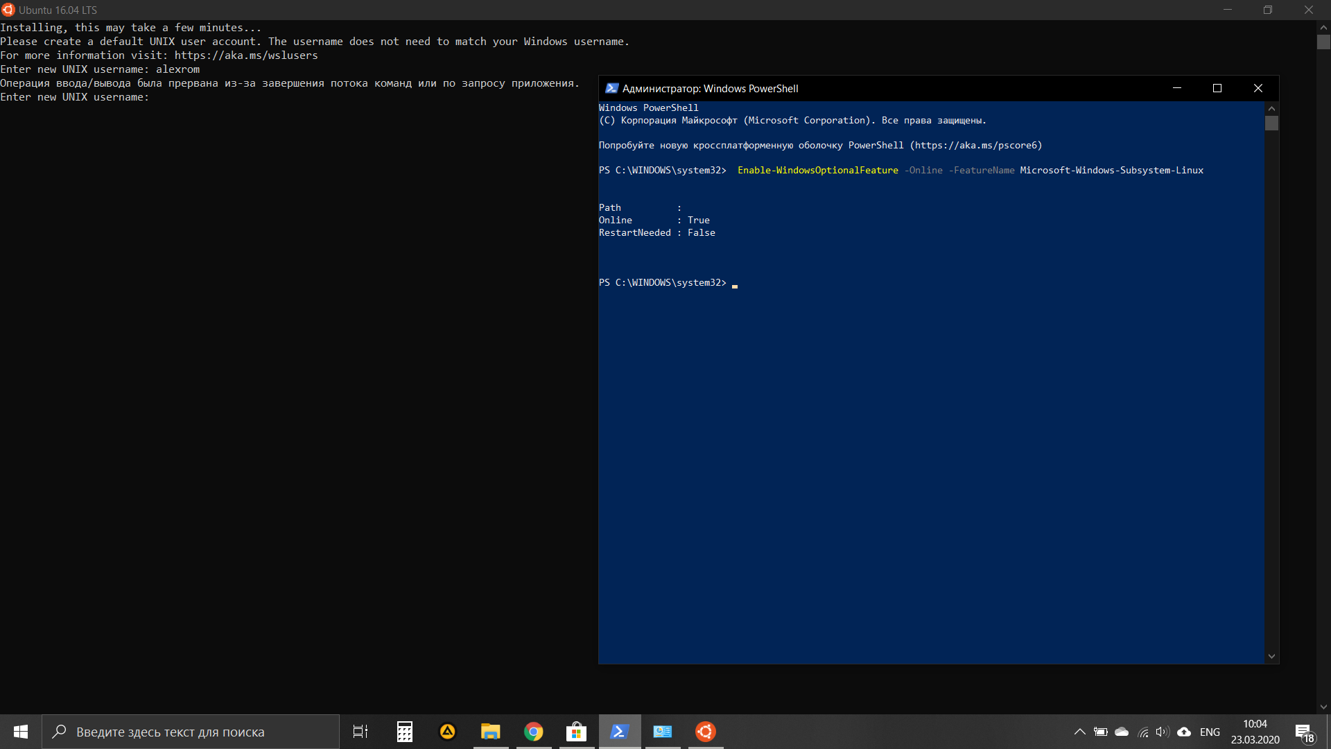Open Microsoft Store from the taskbar

(x=576, y=732)
